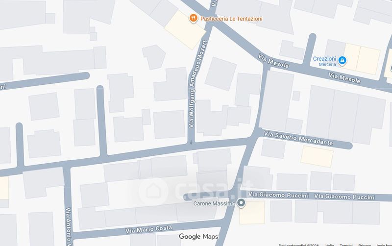The width and height of the screenshot is (392, 246).
Task: Open the Privacy link at the bottom
Action: tap(365, 245)
